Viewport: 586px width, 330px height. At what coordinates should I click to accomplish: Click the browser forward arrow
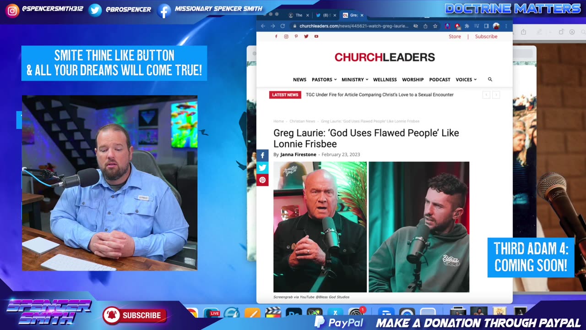click(273, 26)
